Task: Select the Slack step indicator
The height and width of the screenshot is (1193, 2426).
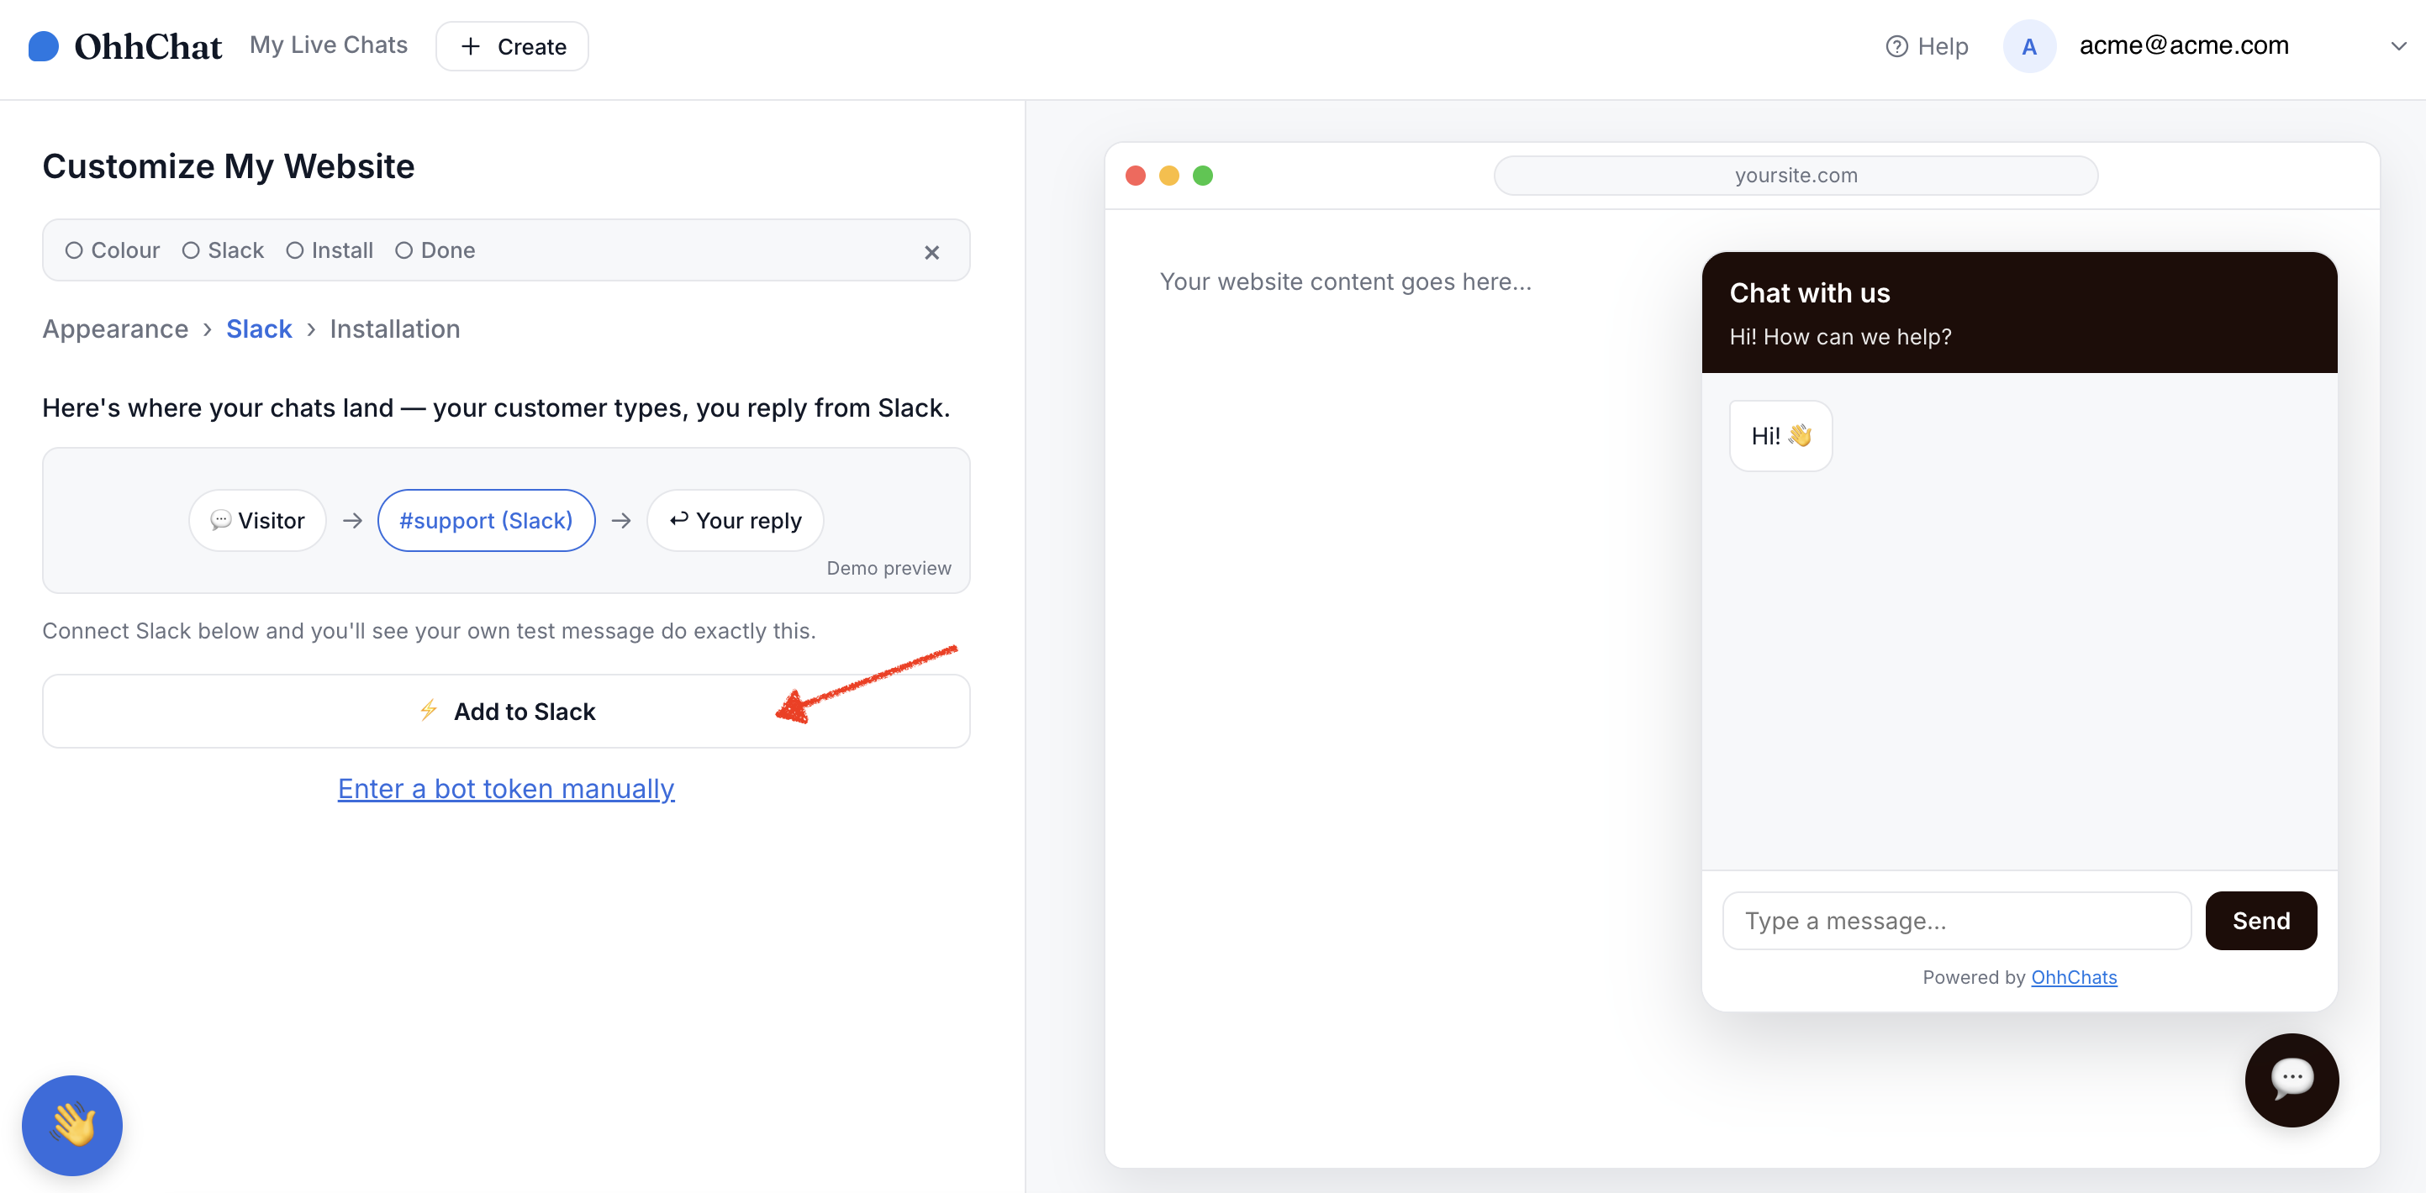Action: point(222,250)
